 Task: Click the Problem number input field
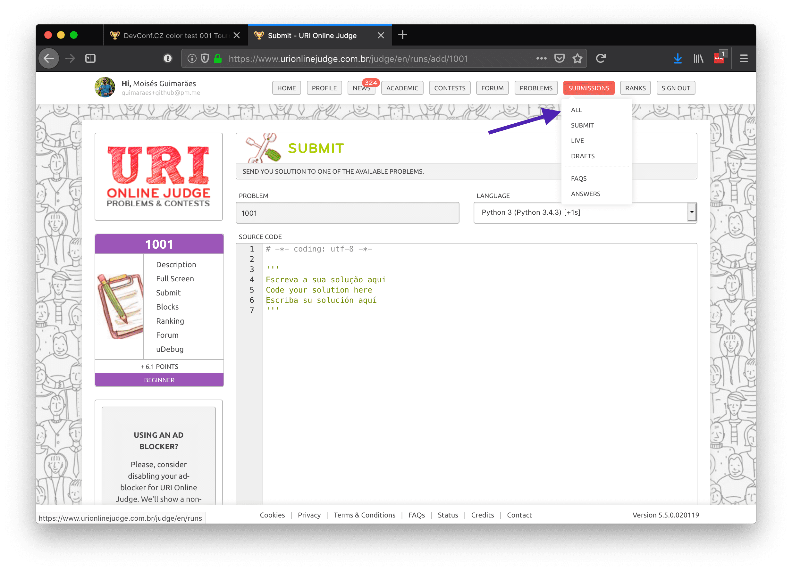[x=347, y=213]
